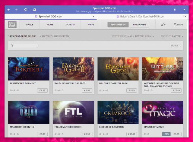Click platform icons under Witcher 2
This screenshot has height=142, width=193.
[148, 90]
